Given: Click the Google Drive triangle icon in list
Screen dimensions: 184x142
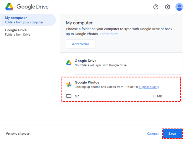Looking at the screenshot, I should pos(69,63).
